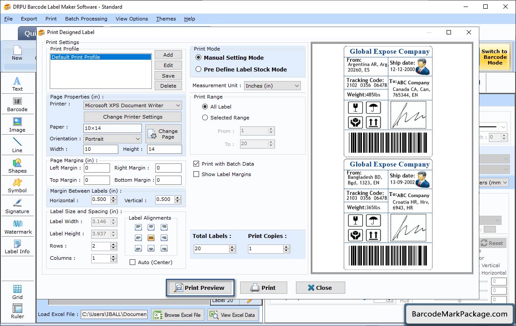516x326 pixels.
Task: Increase Vertical margin between labels
Action: point(178,198)
